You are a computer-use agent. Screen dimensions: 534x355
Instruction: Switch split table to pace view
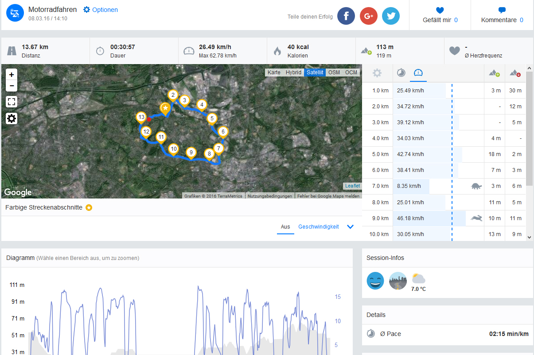point(401,73)
